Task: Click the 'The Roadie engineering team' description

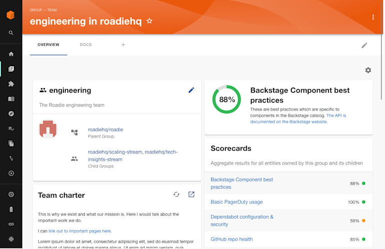Action: click(x=72, y=105)
